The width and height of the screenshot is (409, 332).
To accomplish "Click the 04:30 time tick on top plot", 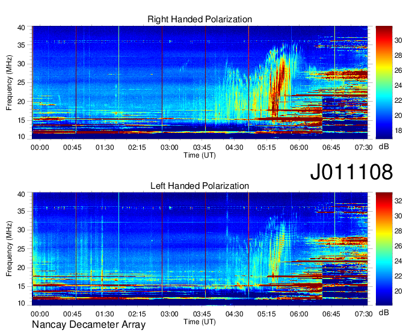I will point(234,147).
